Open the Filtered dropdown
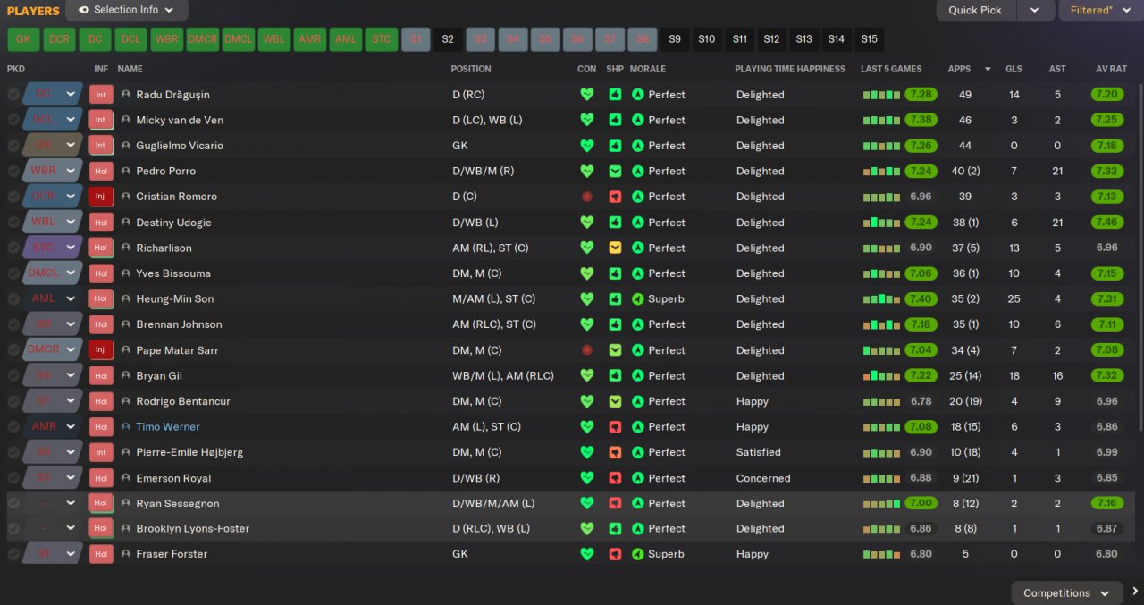 pos(1101,10)
